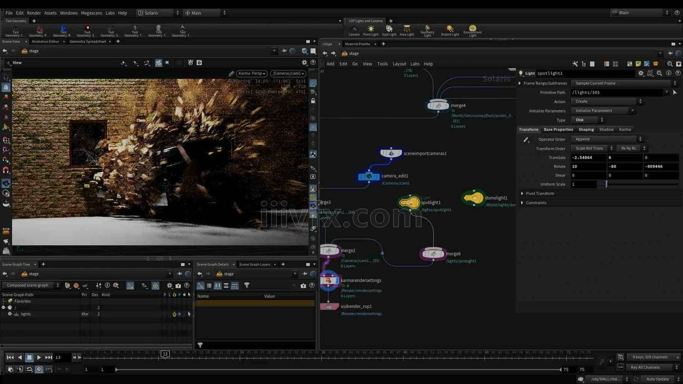Switch to the Base Properties tab

pyautogui.click(x=558, y=129)
